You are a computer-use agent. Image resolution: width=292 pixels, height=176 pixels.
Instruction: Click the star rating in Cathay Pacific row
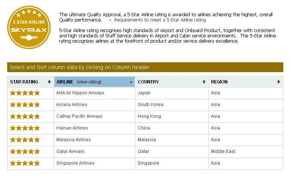(x=25, y=116)
